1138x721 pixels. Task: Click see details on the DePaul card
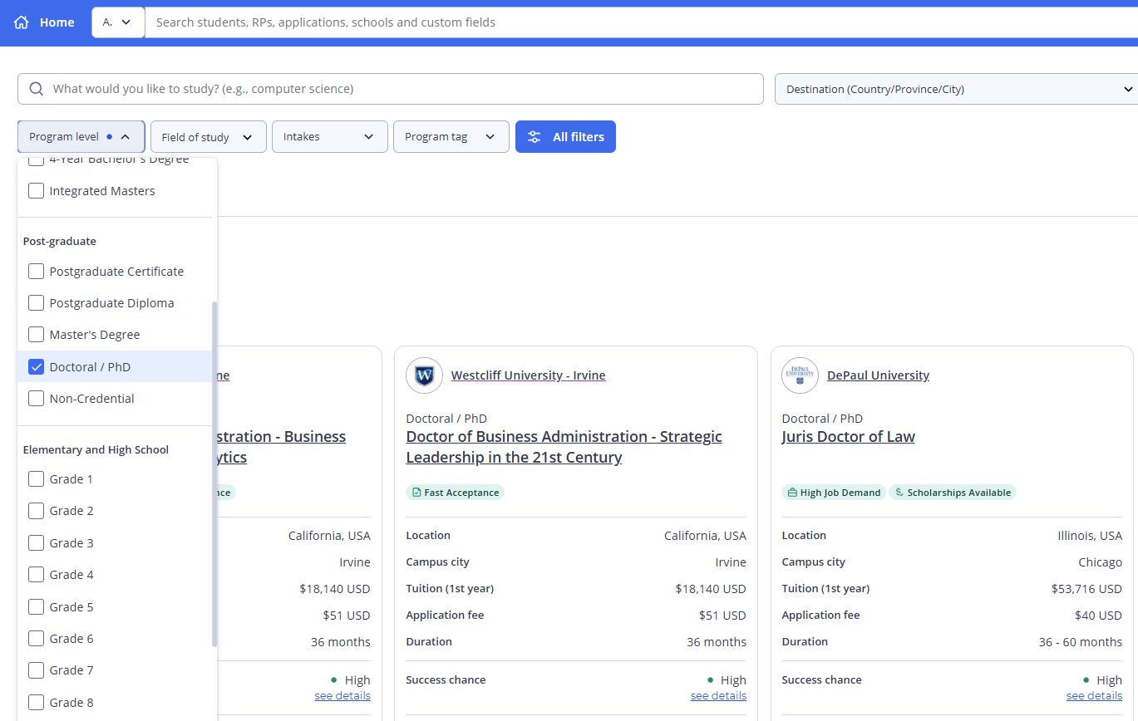coord(1094,696)
